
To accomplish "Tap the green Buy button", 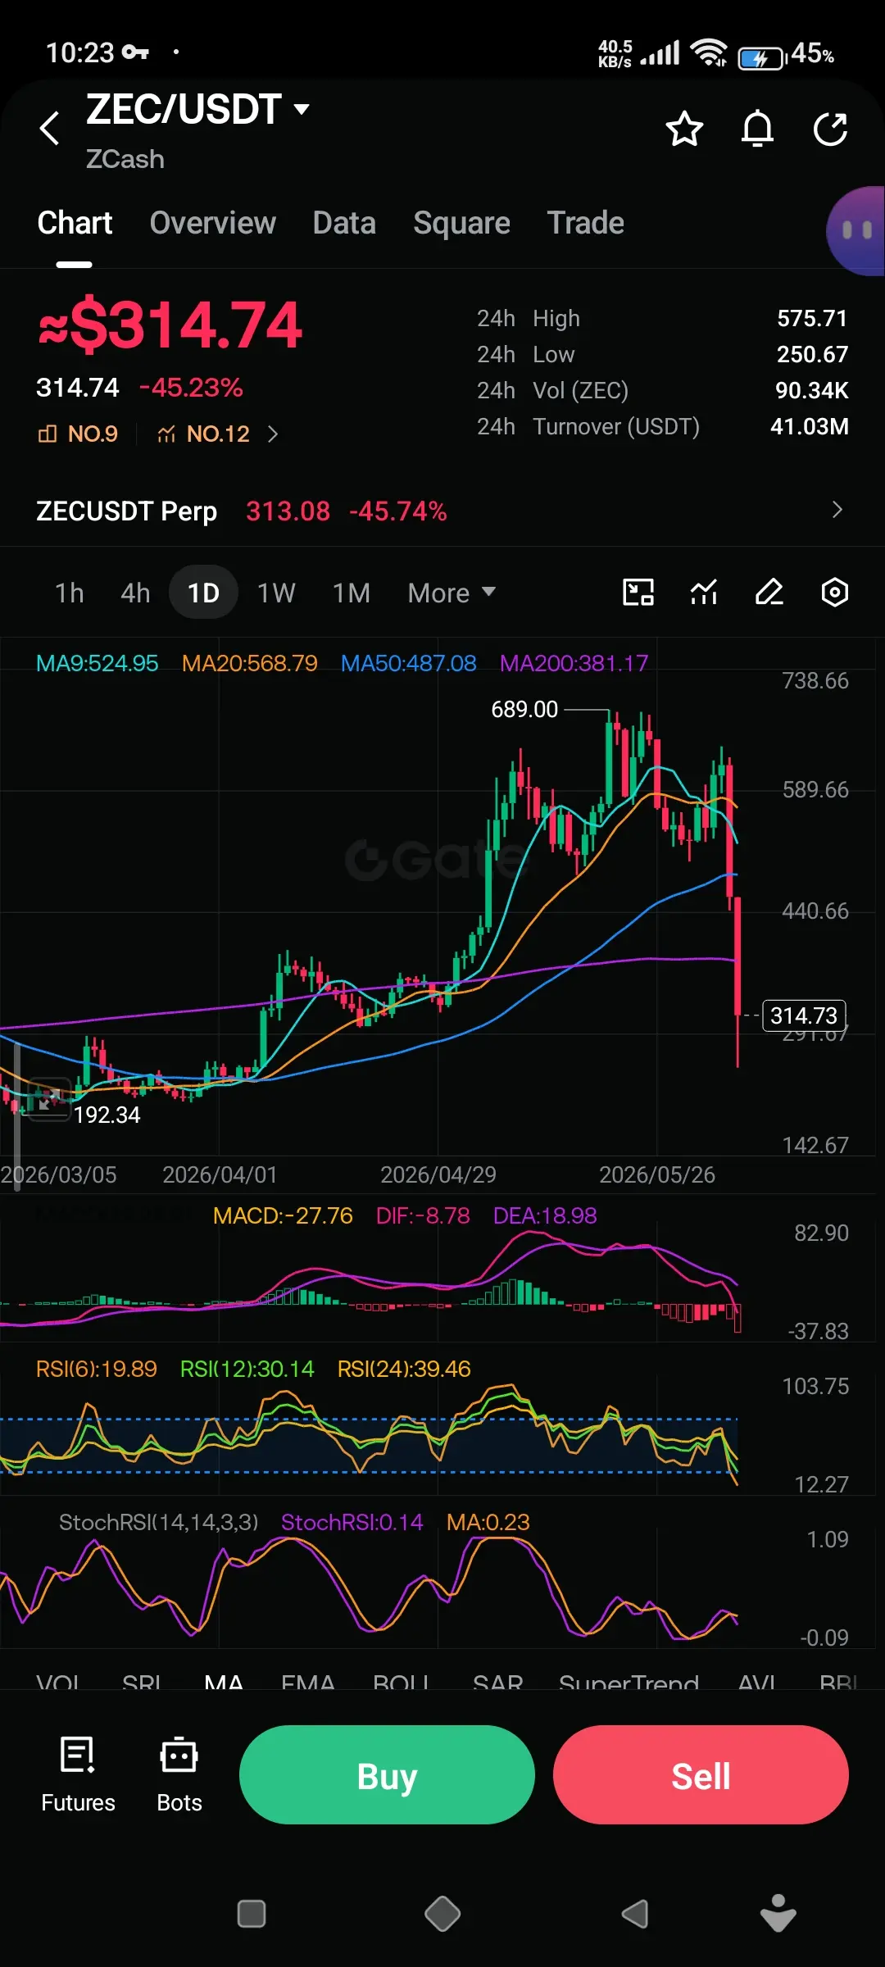I will click(x=387, y=1774).
